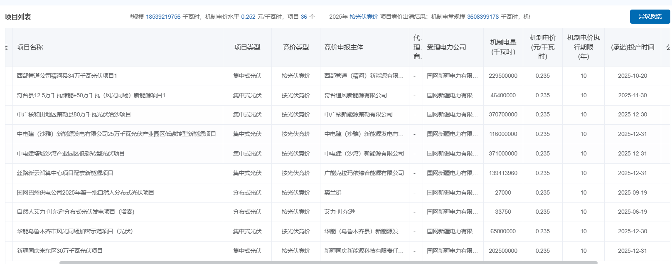672x264 pixels.
Task: Click the 窦兰群 bidding entity cell
Action: coord(333,192)
